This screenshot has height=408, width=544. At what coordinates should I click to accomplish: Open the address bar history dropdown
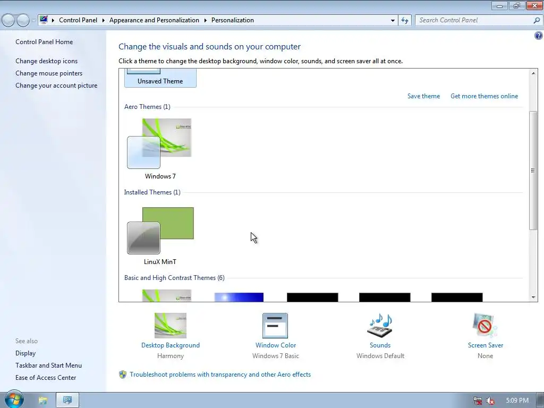point(393,20)
